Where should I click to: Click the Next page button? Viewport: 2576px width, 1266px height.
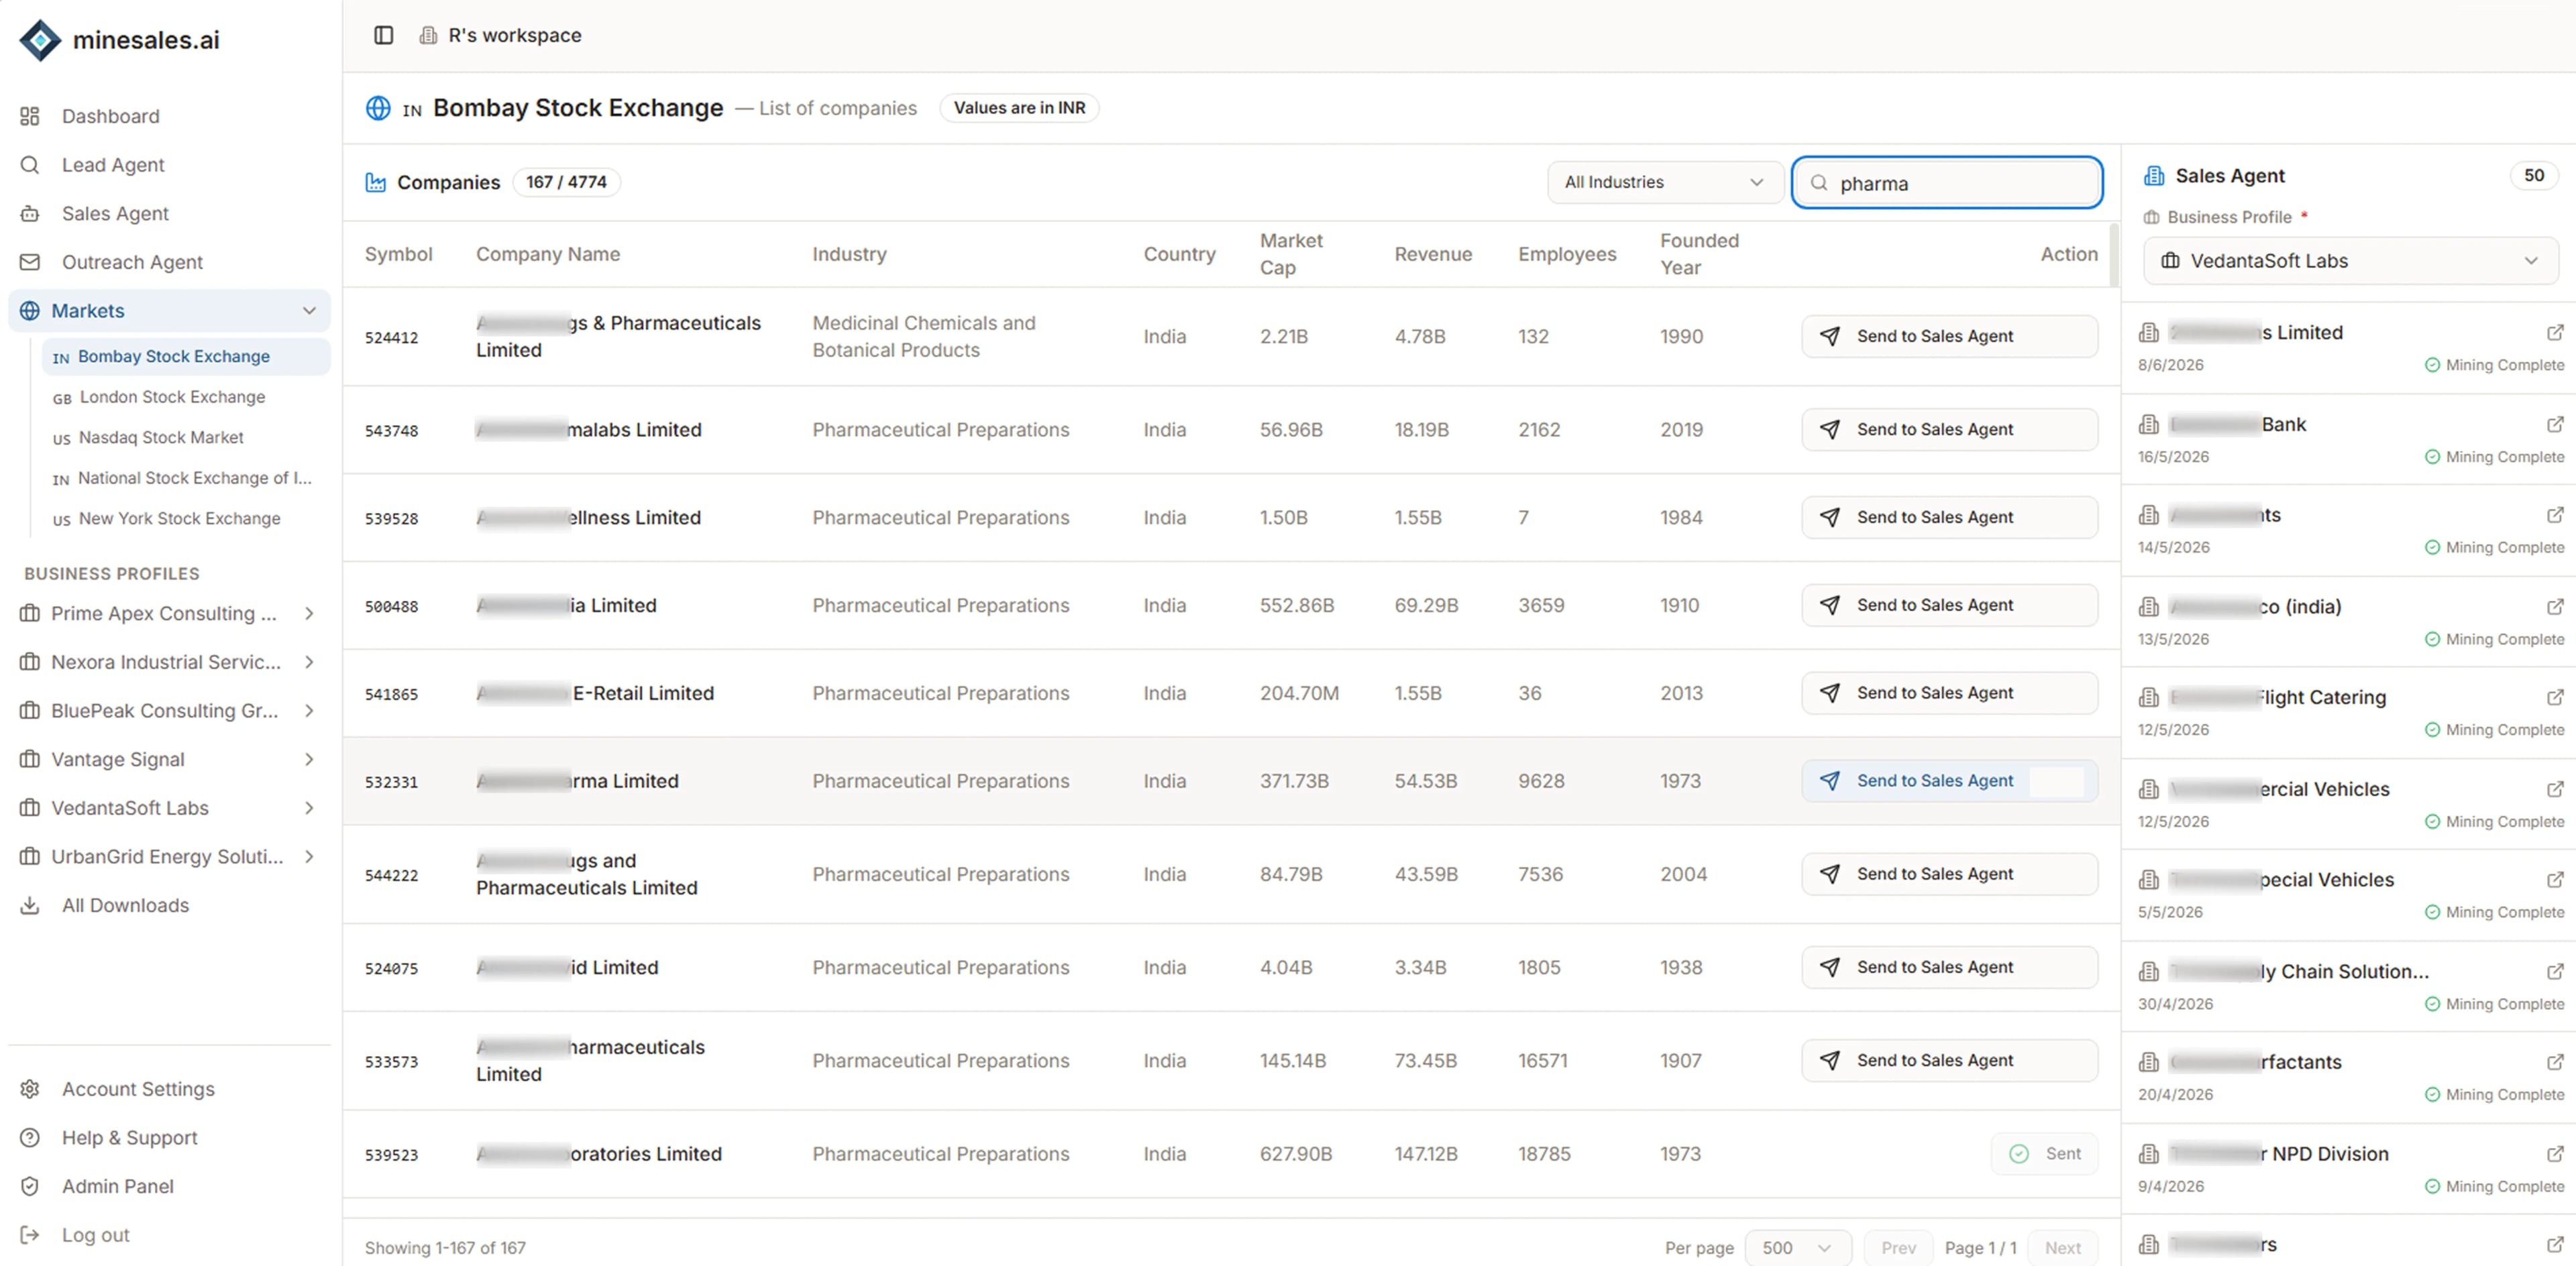pyautogui.click(x=2062, y=1248)
